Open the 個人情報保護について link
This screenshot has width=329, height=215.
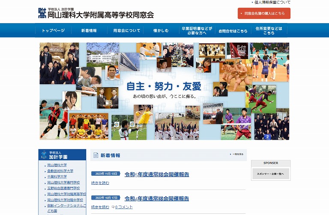272,3
